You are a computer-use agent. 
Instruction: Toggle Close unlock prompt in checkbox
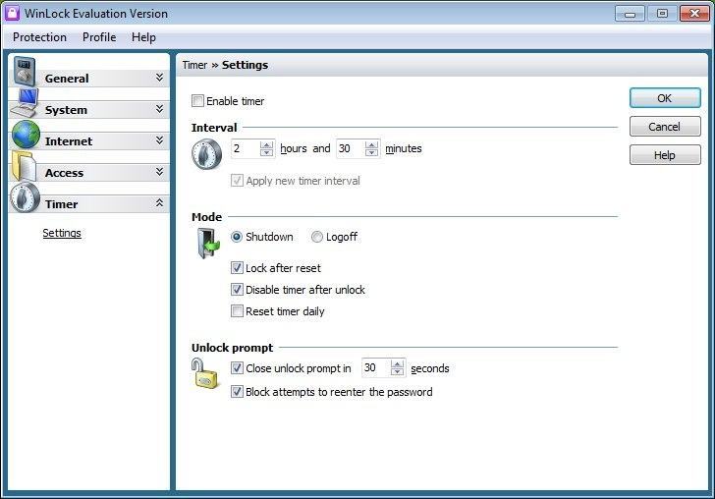[237, 367]
